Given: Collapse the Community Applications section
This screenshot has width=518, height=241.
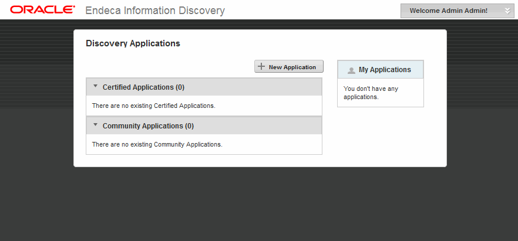Looking at the screenshot, I should [96, 125].
